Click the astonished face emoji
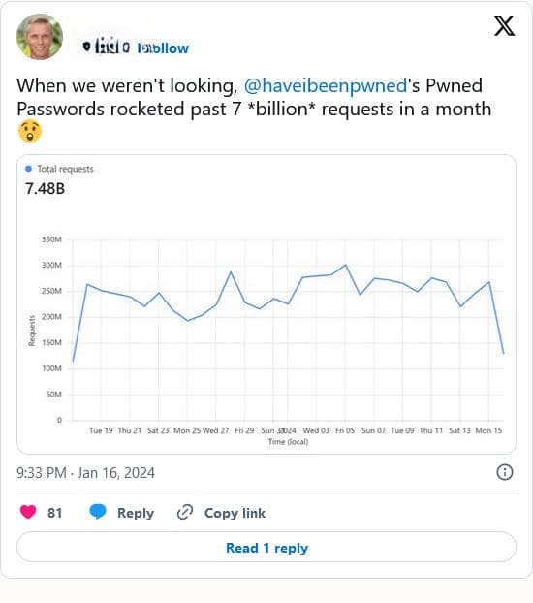The height and width of the screenshot is (603, 533). (30, 131)
